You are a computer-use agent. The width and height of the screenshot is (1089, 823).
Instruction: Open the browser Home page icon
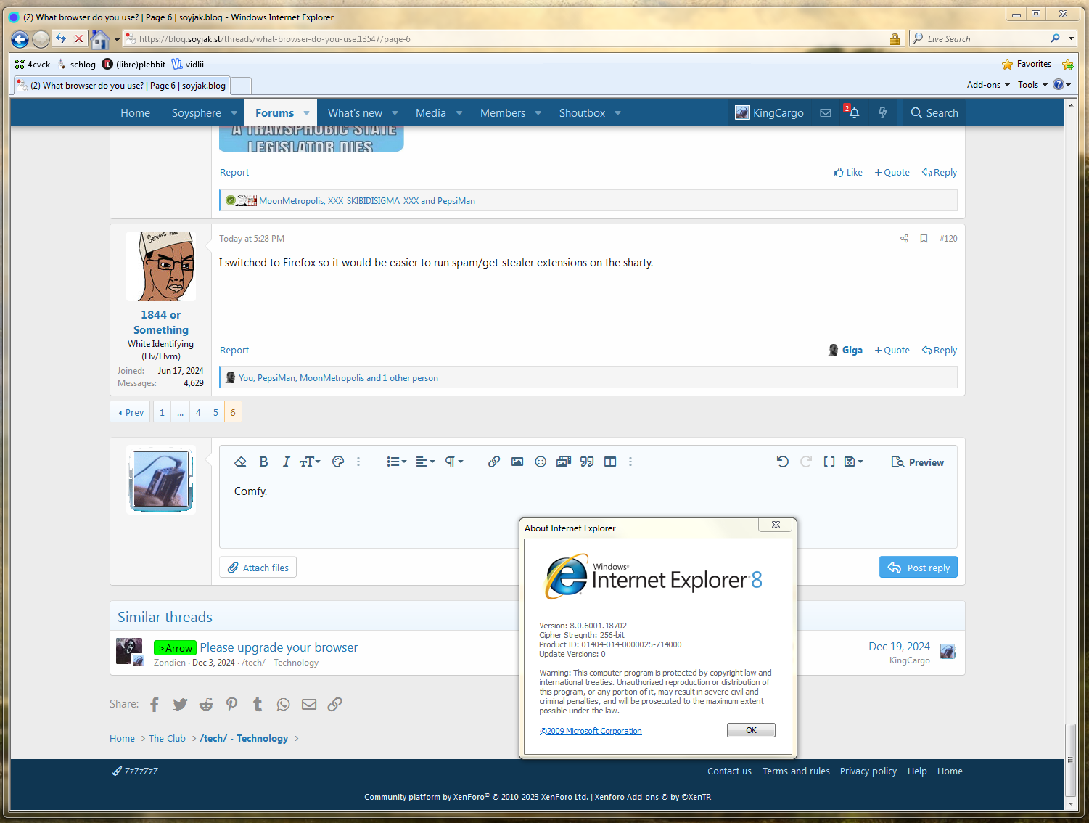pos(100,39)
